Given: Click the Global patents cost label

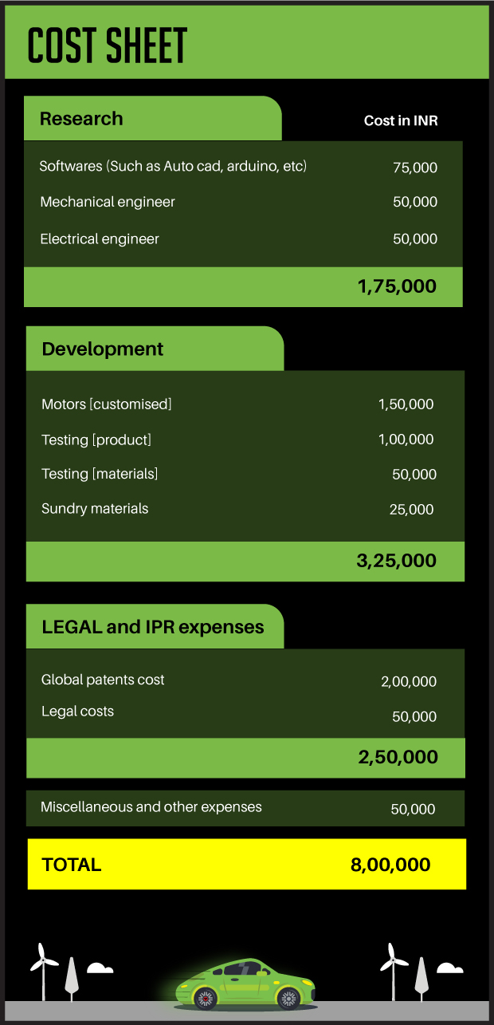Looking at the screenshot, I should click(x=104, y=680).
